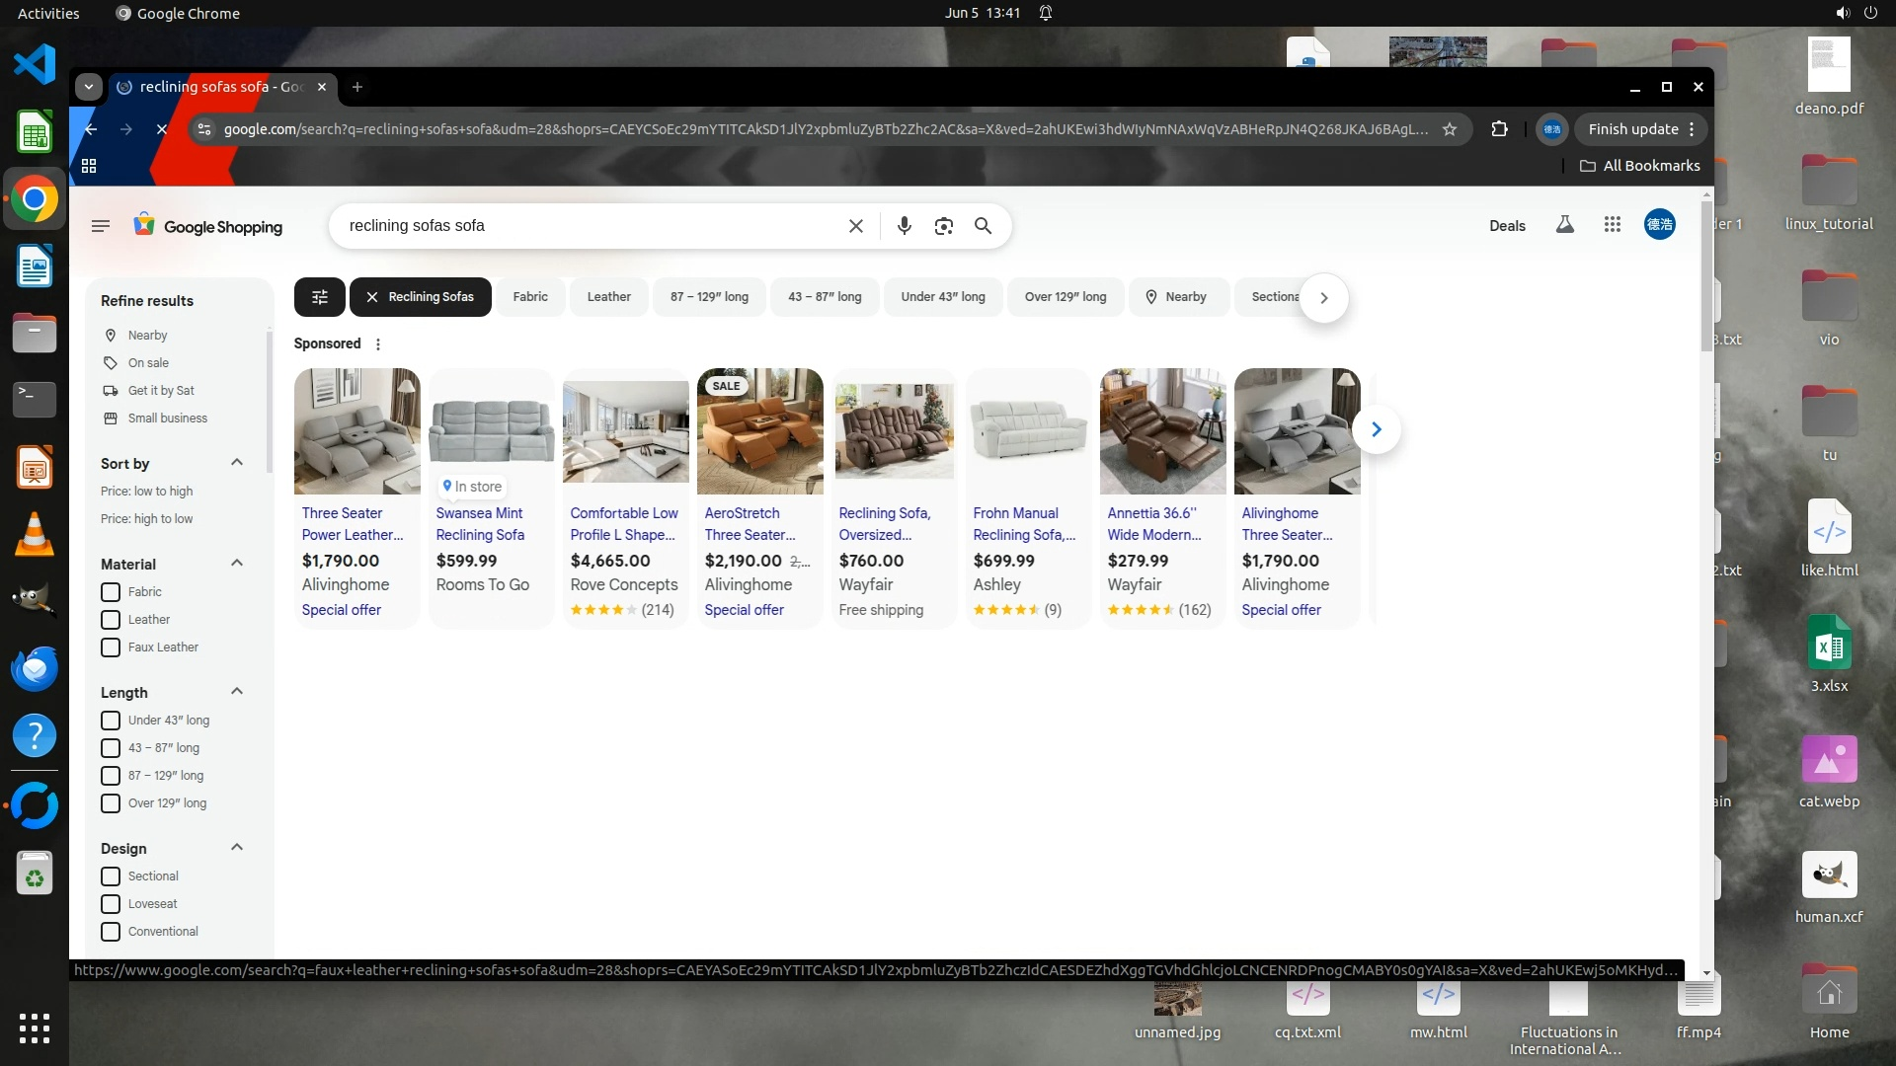Open the Deals link
This screenshot has width=1896, height=1066.
pyautogui.click(x=1507, y=226)
